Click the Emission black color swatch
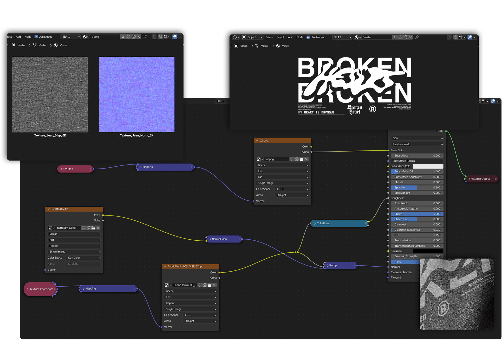Image resolution: width=502 pixels, height=341 pixels. click(x=428, y=251)
